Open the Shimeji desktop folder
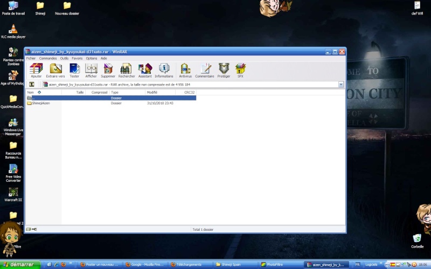Screen dimensions: 431x269 [x=40, y=8]
